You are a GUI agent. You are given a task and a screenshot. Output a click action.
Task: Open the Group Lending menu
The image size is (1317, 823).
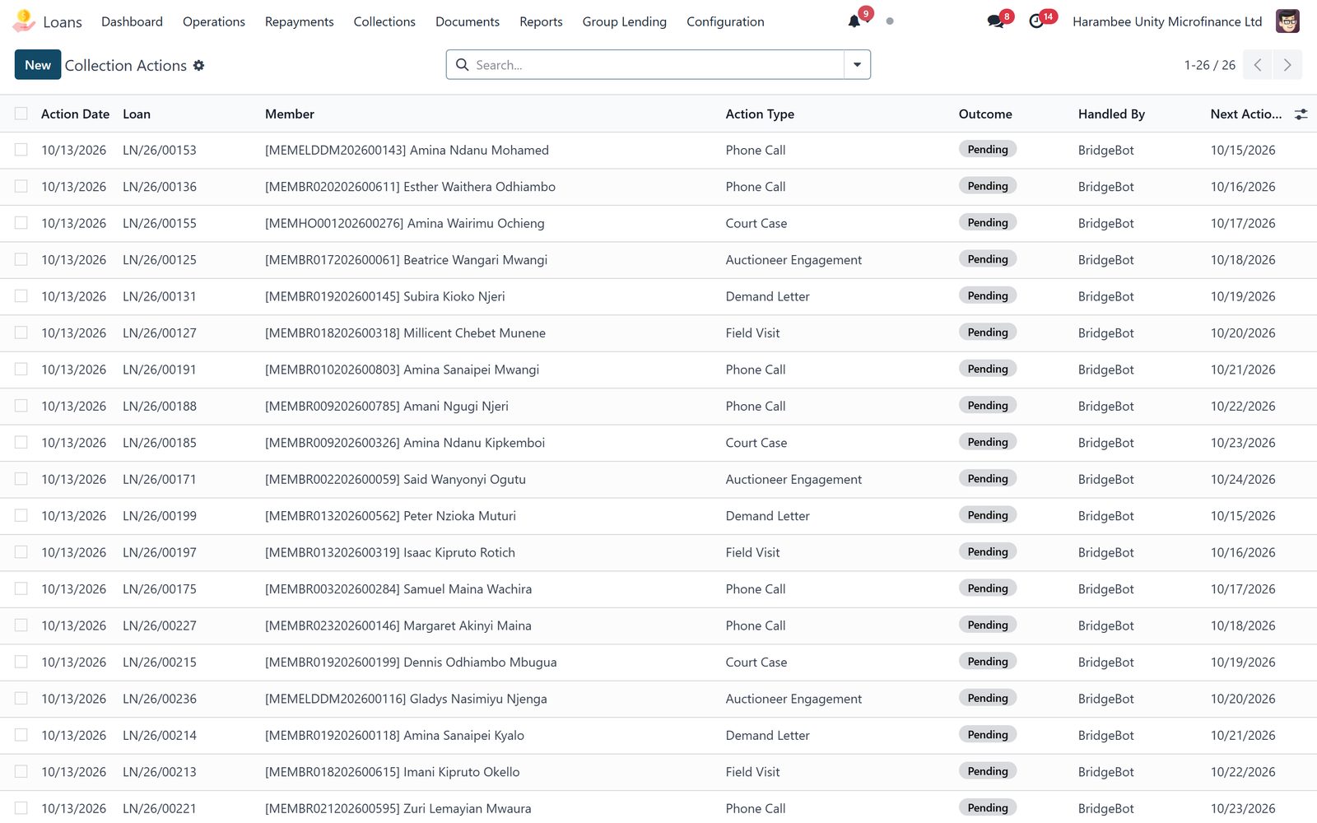point(624,21)
